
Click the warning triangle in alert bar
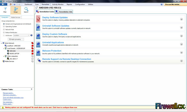coord(3,108)
